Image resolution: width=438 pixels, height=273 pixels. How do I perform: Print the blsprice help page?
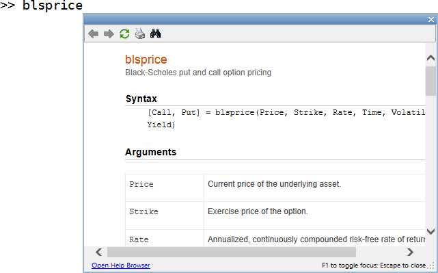[x=140, y=34]
